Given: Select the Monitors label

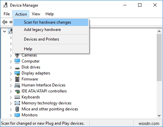Looking at the screenshot, I should (x=30, y=115).
